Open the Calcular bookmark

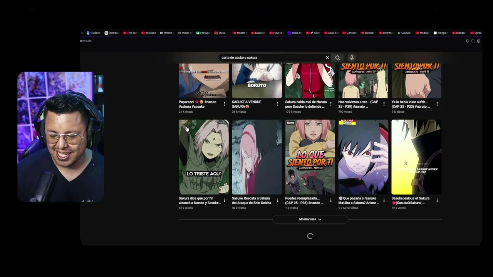tap(404, 33)
